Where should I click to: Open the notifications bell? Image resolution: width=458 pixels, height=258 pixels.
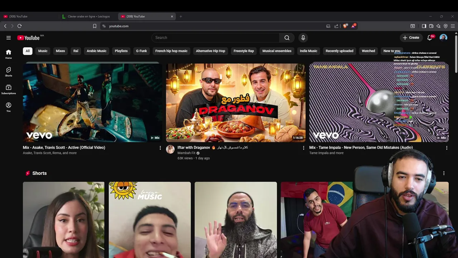click(x=430, y=38)
